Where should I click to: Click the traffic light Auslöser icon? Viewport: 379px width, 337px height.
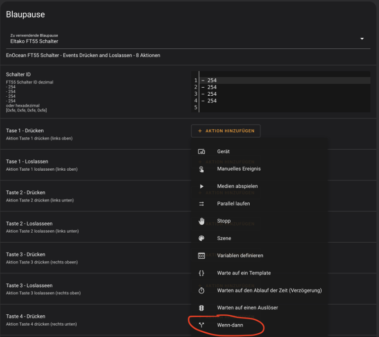pyautogui.click(x=201, y=308)
